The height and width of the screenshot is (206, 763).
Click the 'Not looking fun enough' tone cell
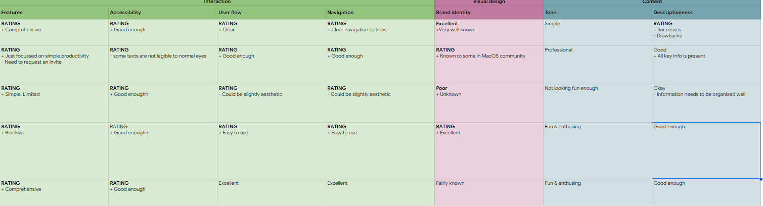tap(598, 103)
